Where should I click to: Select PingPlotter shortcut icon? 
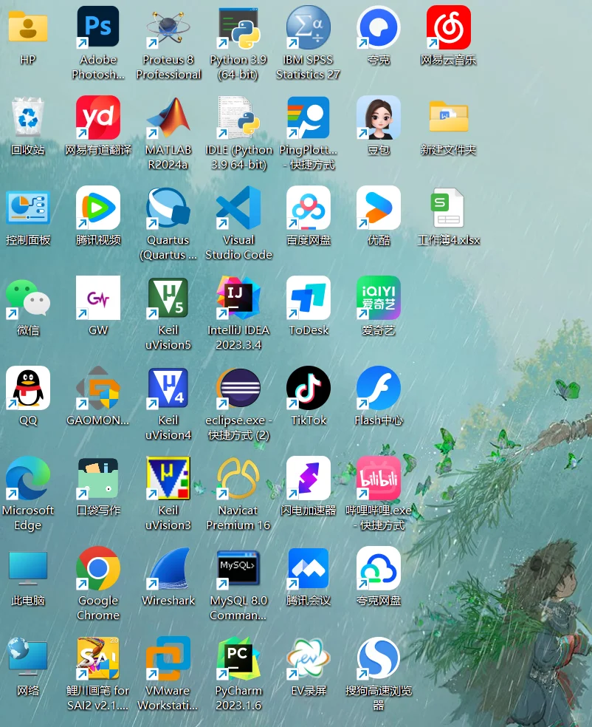pyautogui.click(x=309, y=117)
